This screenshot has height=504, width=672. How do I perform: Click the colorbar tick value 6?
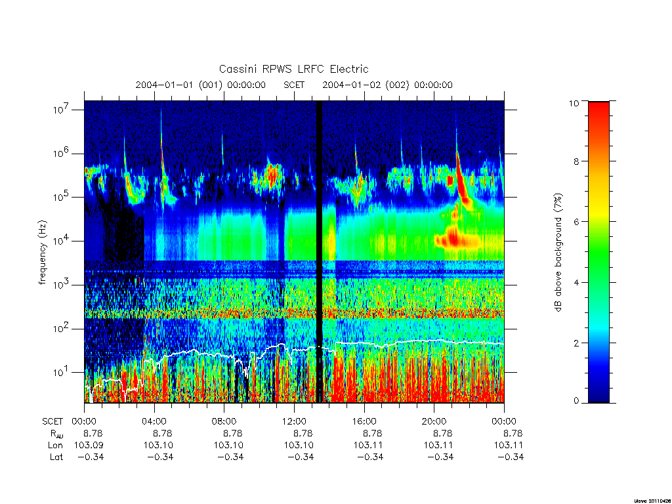pyautogui.click(x=576, y=222)
